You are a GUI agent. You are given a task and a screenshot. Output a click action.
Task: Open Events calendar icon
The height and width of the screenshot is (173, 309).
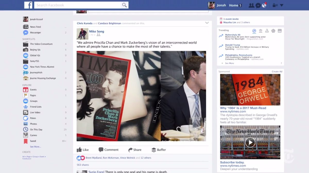click(x=25, y=89)
